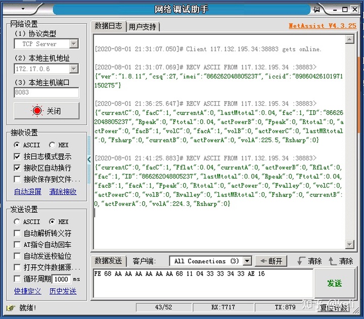
Task: Click the 清除接收 link
Action: click(x=63, y=192)
